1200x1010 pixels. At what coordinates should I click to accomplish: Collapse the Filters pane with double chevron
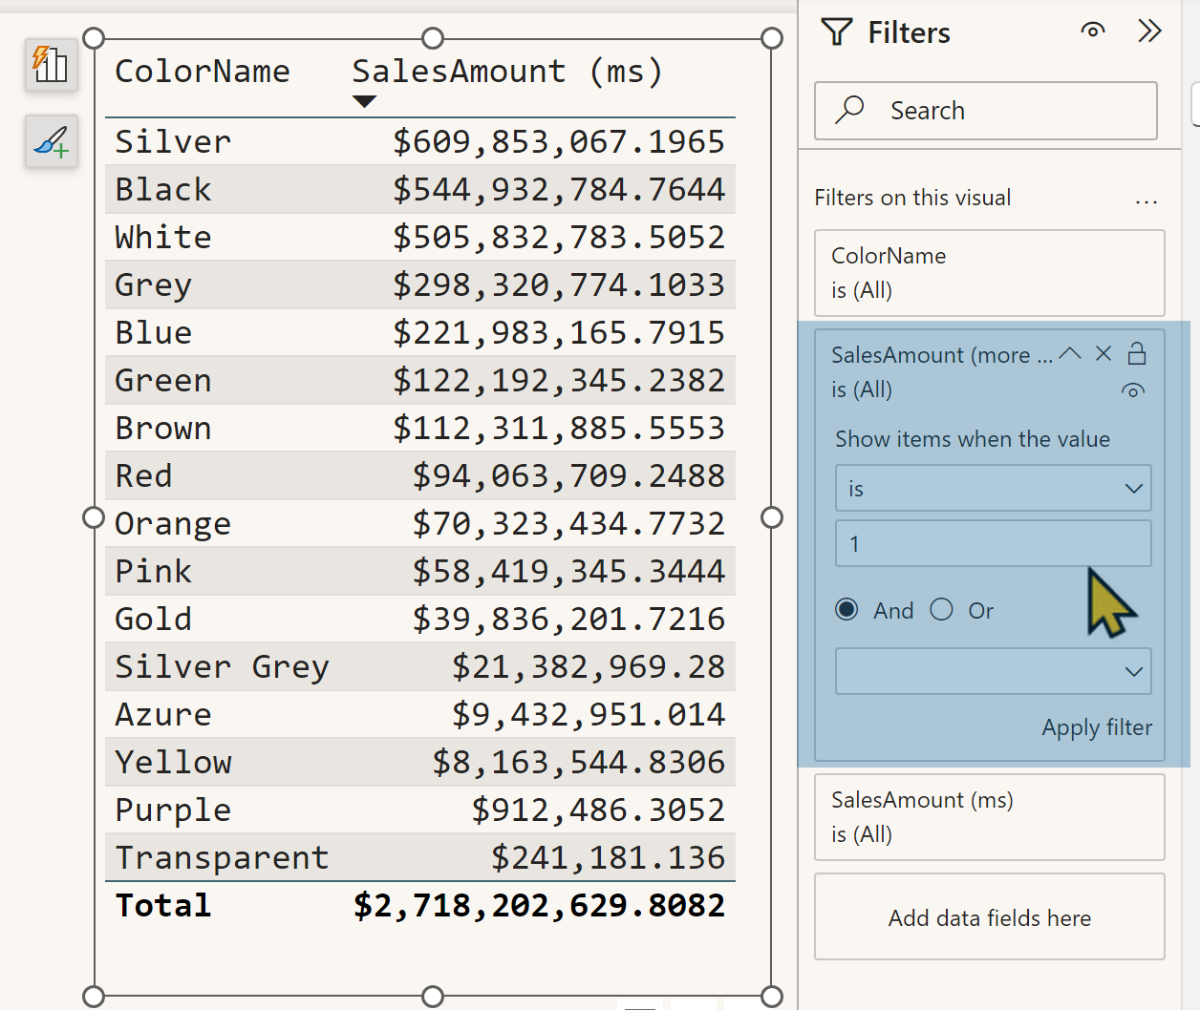coord(1149,31)
